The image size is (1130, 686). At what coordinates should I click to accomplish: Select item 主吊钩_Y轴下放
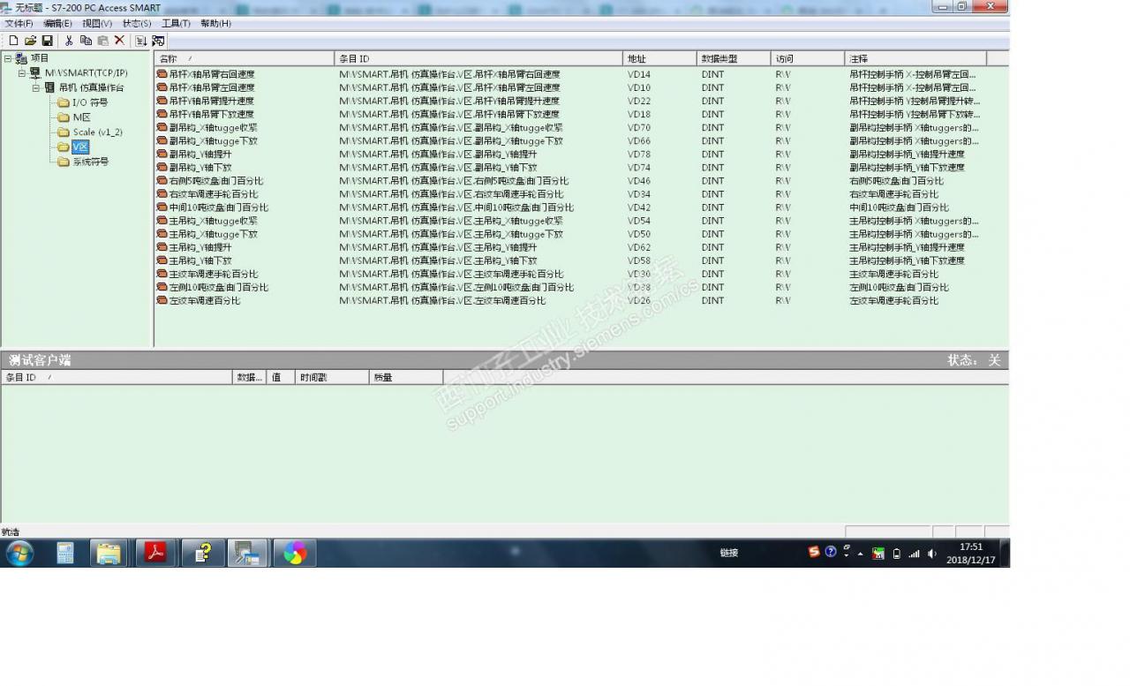[x=200, y=260]
